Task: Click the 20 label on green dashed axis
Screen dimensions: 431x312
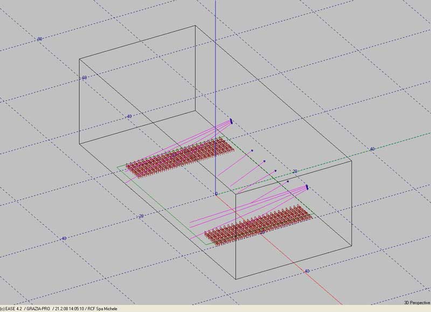Action: [x=295, y=171]
